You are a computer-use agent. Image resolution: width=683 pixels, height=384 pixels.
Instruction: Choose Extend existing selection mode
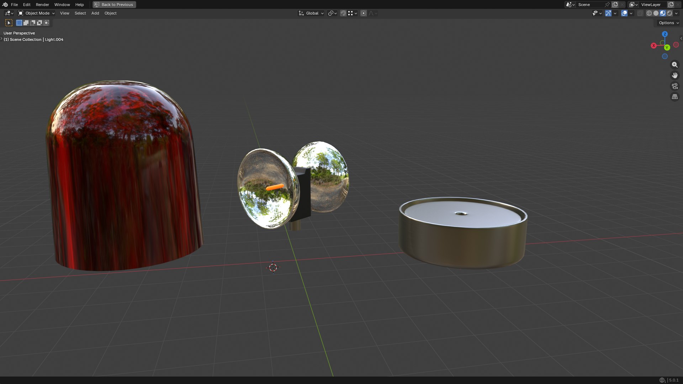point(26,23)
